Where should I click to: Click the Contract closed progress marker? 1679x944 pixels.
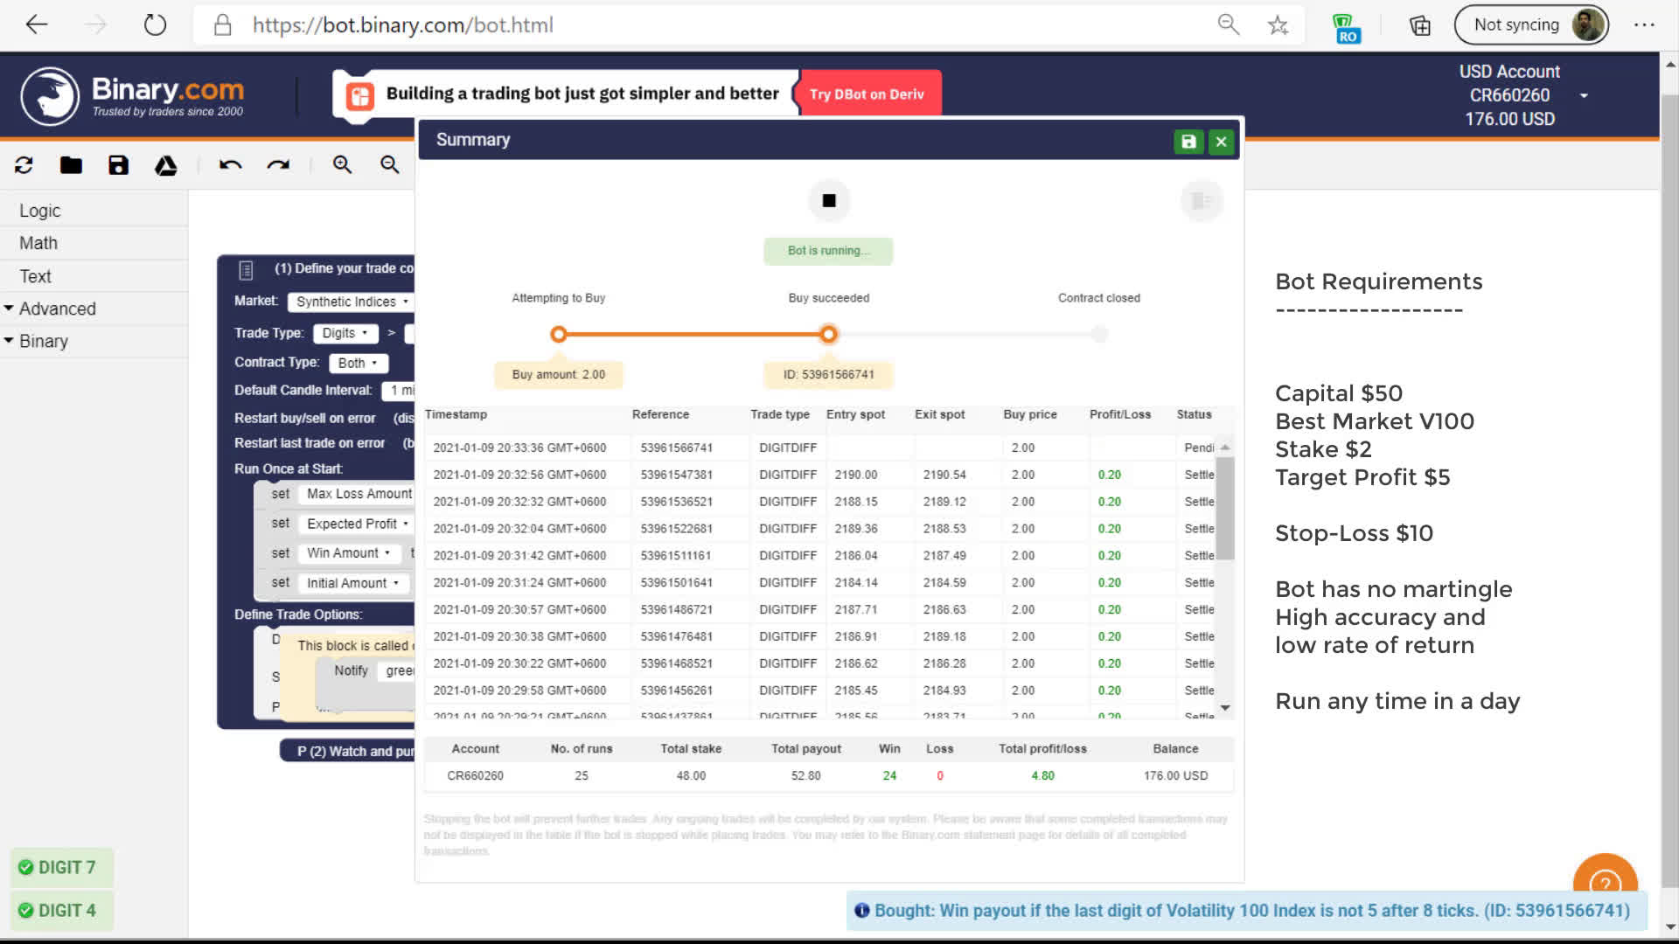click(1099, 334)
